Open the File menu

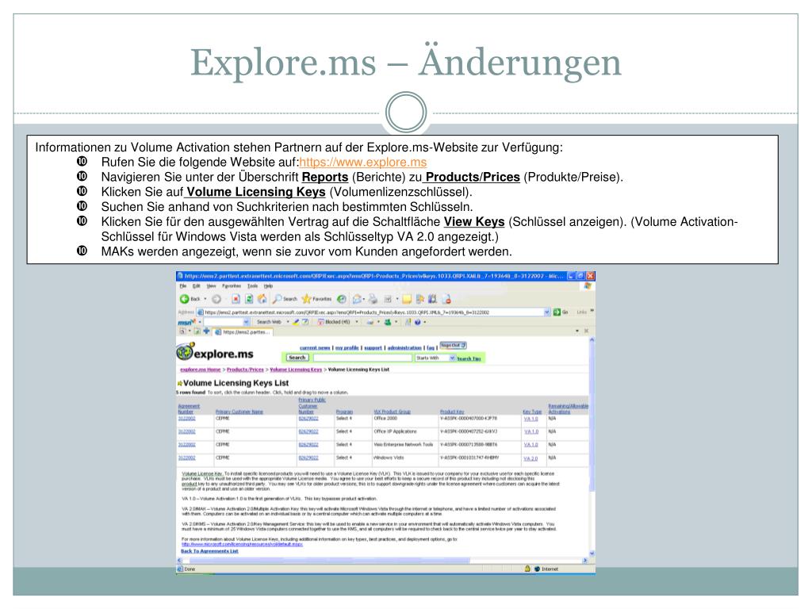click(183, 285)
